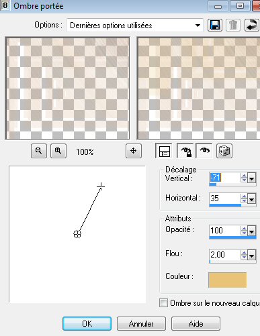260x336 pixels.
Task: Open help with the Aide button
Action: coord(196,323)
